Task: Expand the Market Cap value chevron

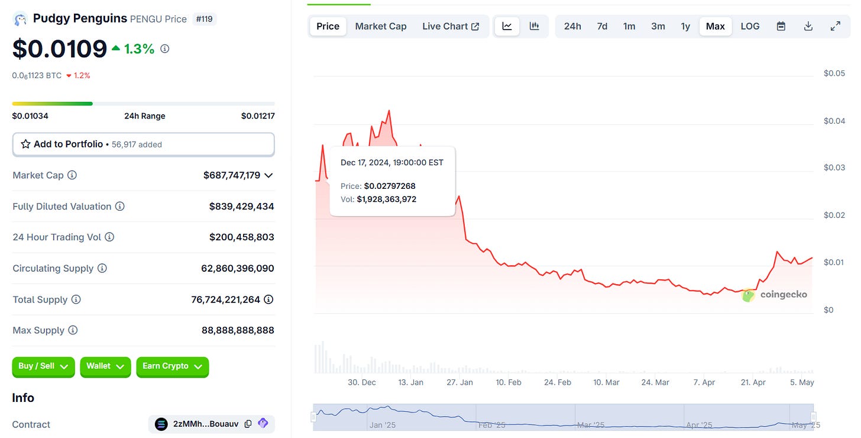Action: [268, 175]
